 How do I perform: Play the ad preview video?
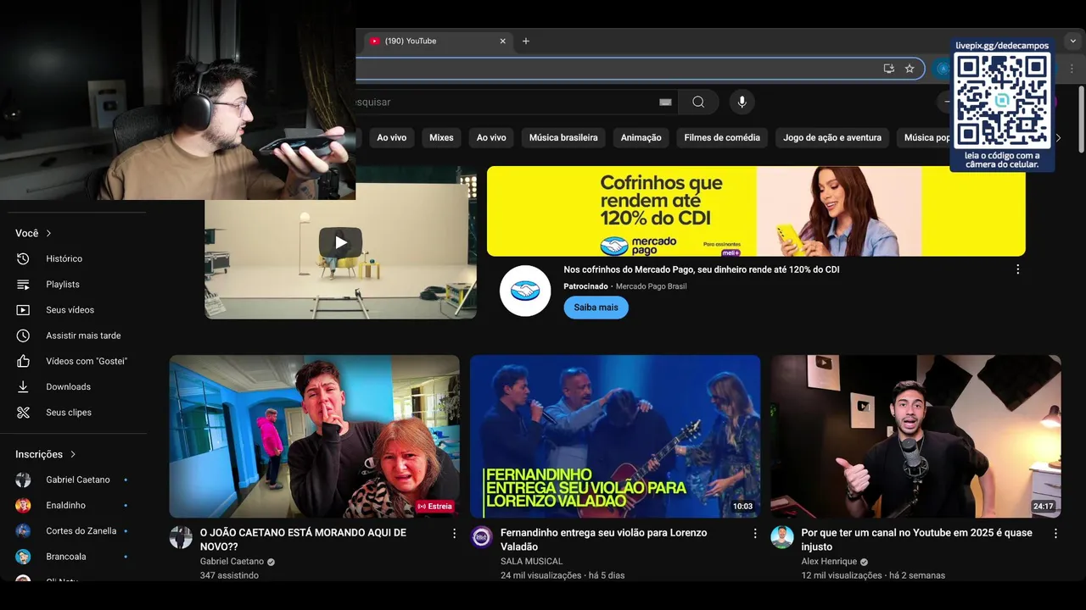coord(340,242)
